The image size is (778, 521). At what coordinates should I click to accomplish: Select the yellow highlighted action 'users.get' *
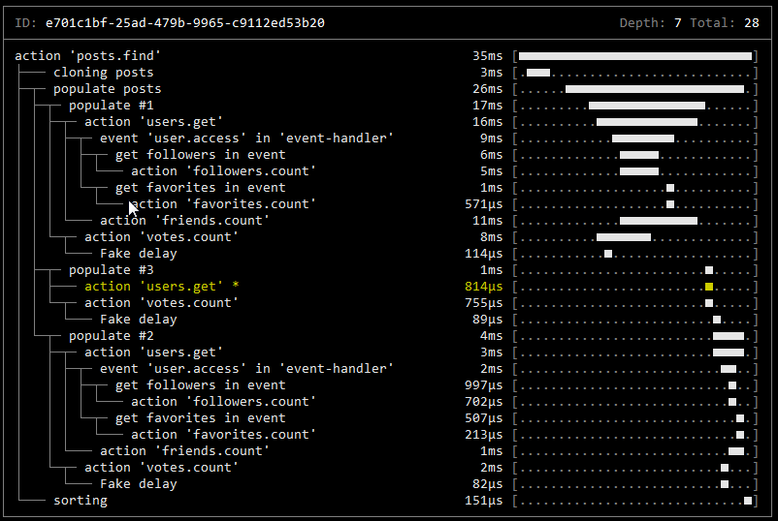pos(162,287)
